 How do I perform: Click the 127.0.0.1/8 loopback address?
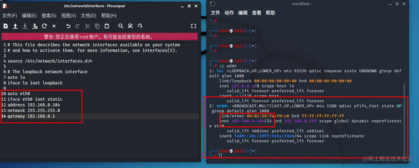click(x=245, y=86)
